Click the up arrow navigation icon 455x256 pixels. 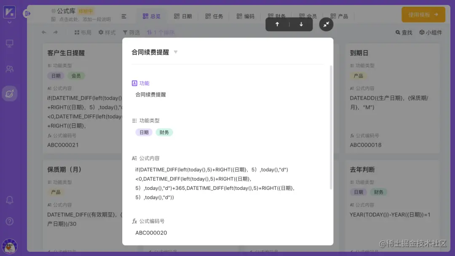tap(277, 25)
